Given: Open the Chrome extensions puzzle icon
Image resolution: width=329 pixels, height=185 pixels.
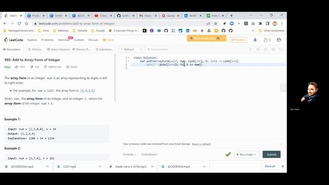Looking at the screenshot, I should (260, 24).
